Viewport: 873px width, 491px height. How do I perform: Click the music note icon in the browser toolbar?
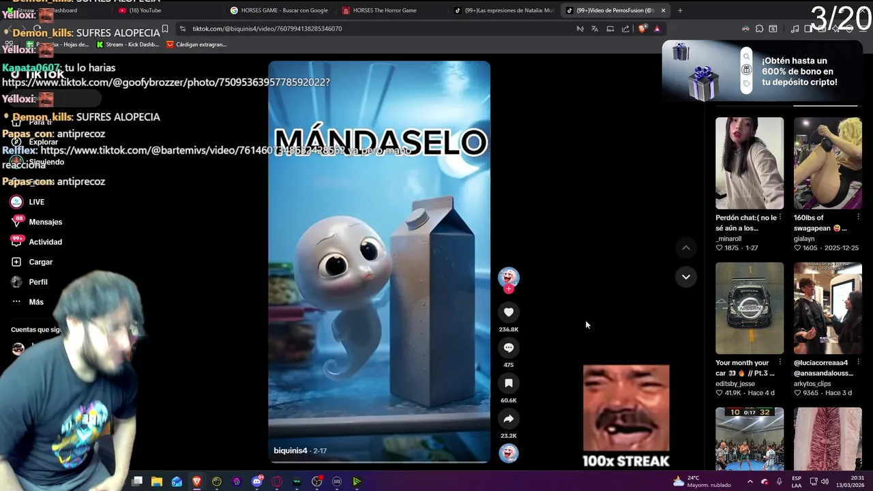795,29
